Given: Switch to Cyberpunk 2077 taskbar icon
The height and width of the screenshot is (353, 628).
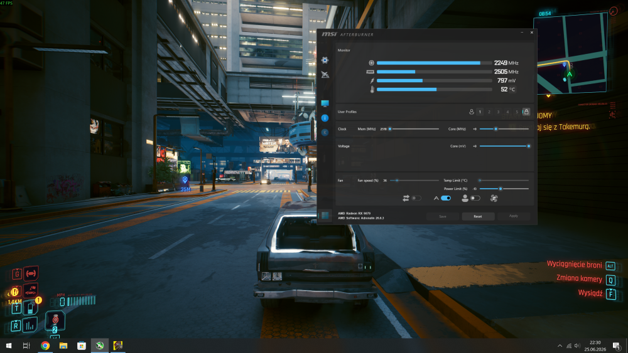Looking at the screenshot, I should coord(118,346).
